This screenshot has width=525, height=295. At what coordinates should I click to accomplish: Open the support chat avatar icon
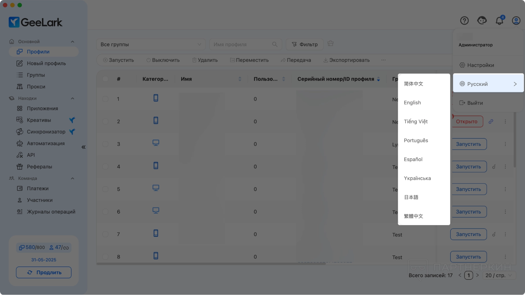point(482,20)
